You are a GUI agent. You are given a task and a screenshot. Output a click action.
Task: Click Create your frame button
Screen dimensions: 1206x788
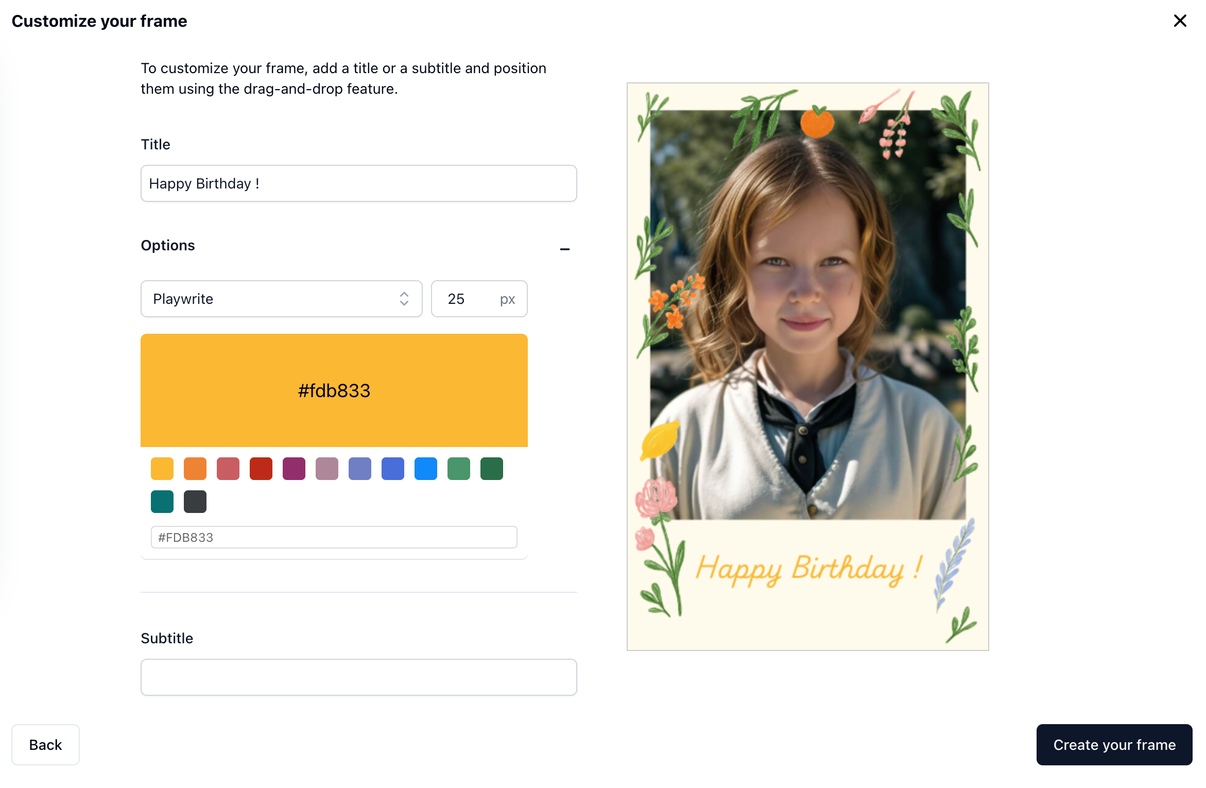(1114, 745)
